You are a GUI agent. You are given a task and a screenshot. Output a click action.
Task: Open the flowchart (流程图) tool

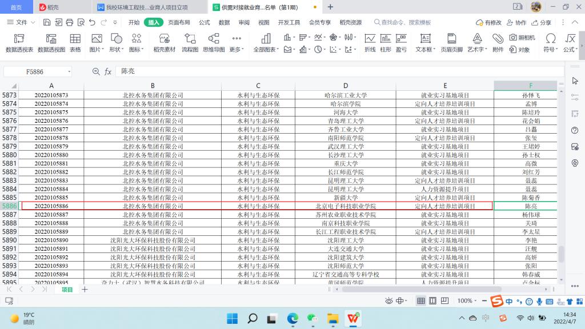[x=190, y=43]
